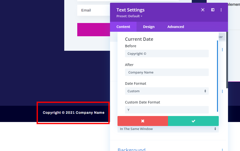Click the After field with Company Name

pos(167,72)
